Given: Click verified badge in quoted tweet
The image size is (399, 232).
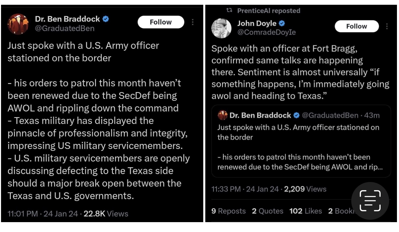Looking at the screenshot, I should [x=296, y=115].
